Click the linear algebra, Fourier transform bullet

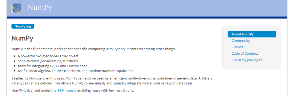coord(75,71)
